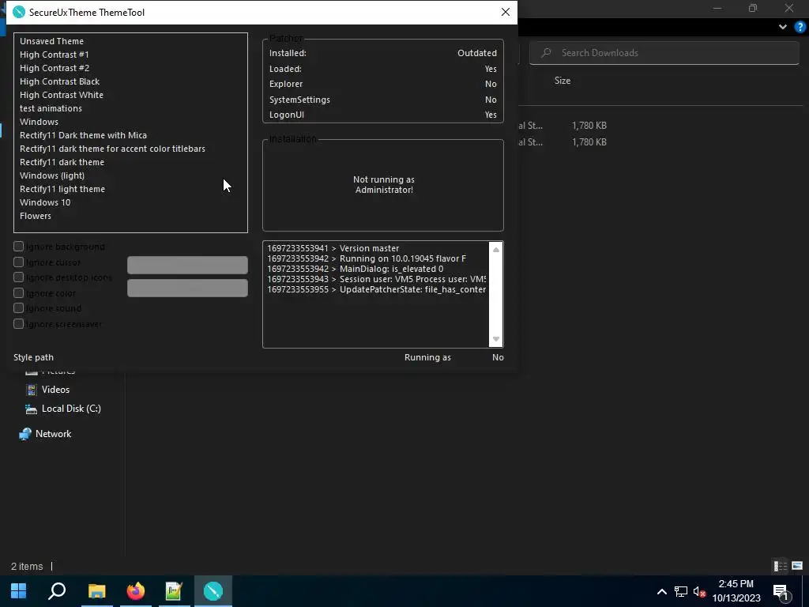This screenshot has width=809, height=607.
Task: Open the Windows Start menu
Action: [x=19, y=591]
